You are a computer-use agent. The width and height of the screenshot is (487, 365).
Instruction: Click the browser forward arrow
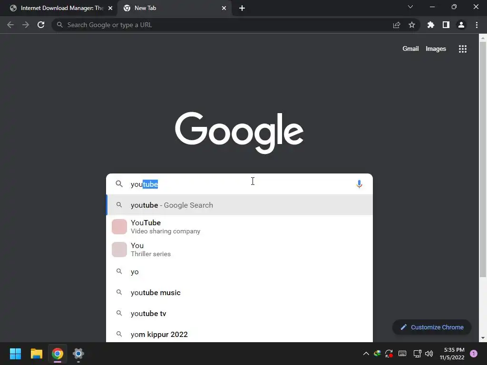tap(26, 25)
